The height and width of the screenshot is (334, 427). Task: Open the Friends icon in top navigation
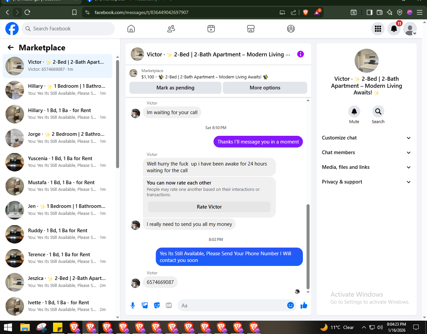click(171, 29)
